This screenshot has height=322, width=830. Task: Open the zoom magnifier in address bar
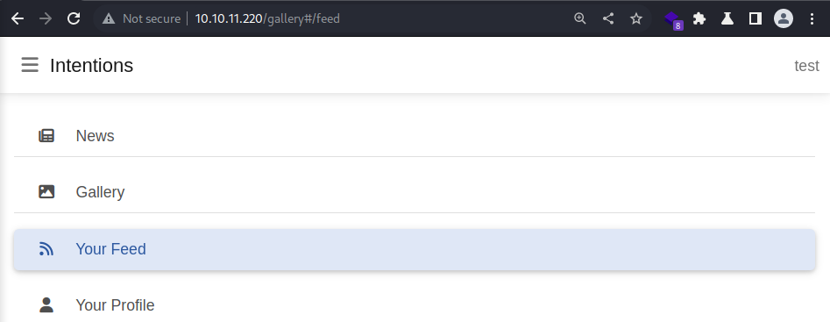point(580,18)
